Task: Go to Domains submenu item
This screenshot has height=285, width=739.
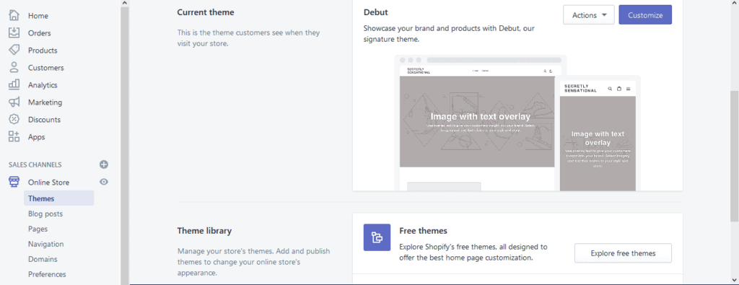Action: point(43,259)
